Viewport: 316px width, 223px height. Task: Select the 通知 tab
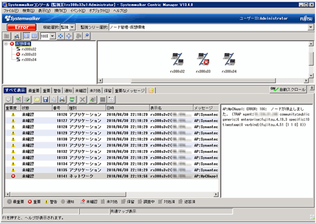click(68, 90)
